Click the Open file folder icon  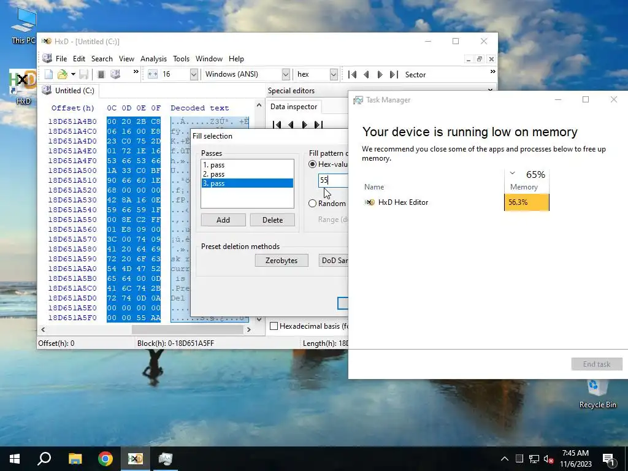pos(62,74)
